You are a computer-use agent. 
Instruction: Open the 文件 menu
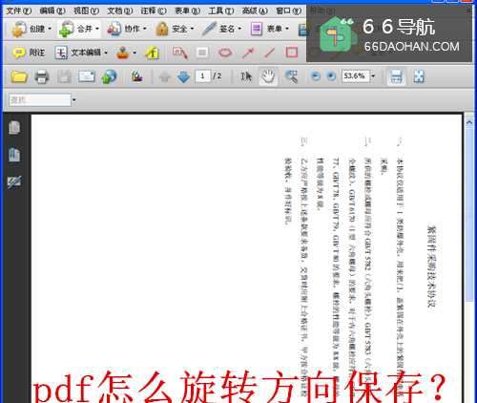pos(19,11)
